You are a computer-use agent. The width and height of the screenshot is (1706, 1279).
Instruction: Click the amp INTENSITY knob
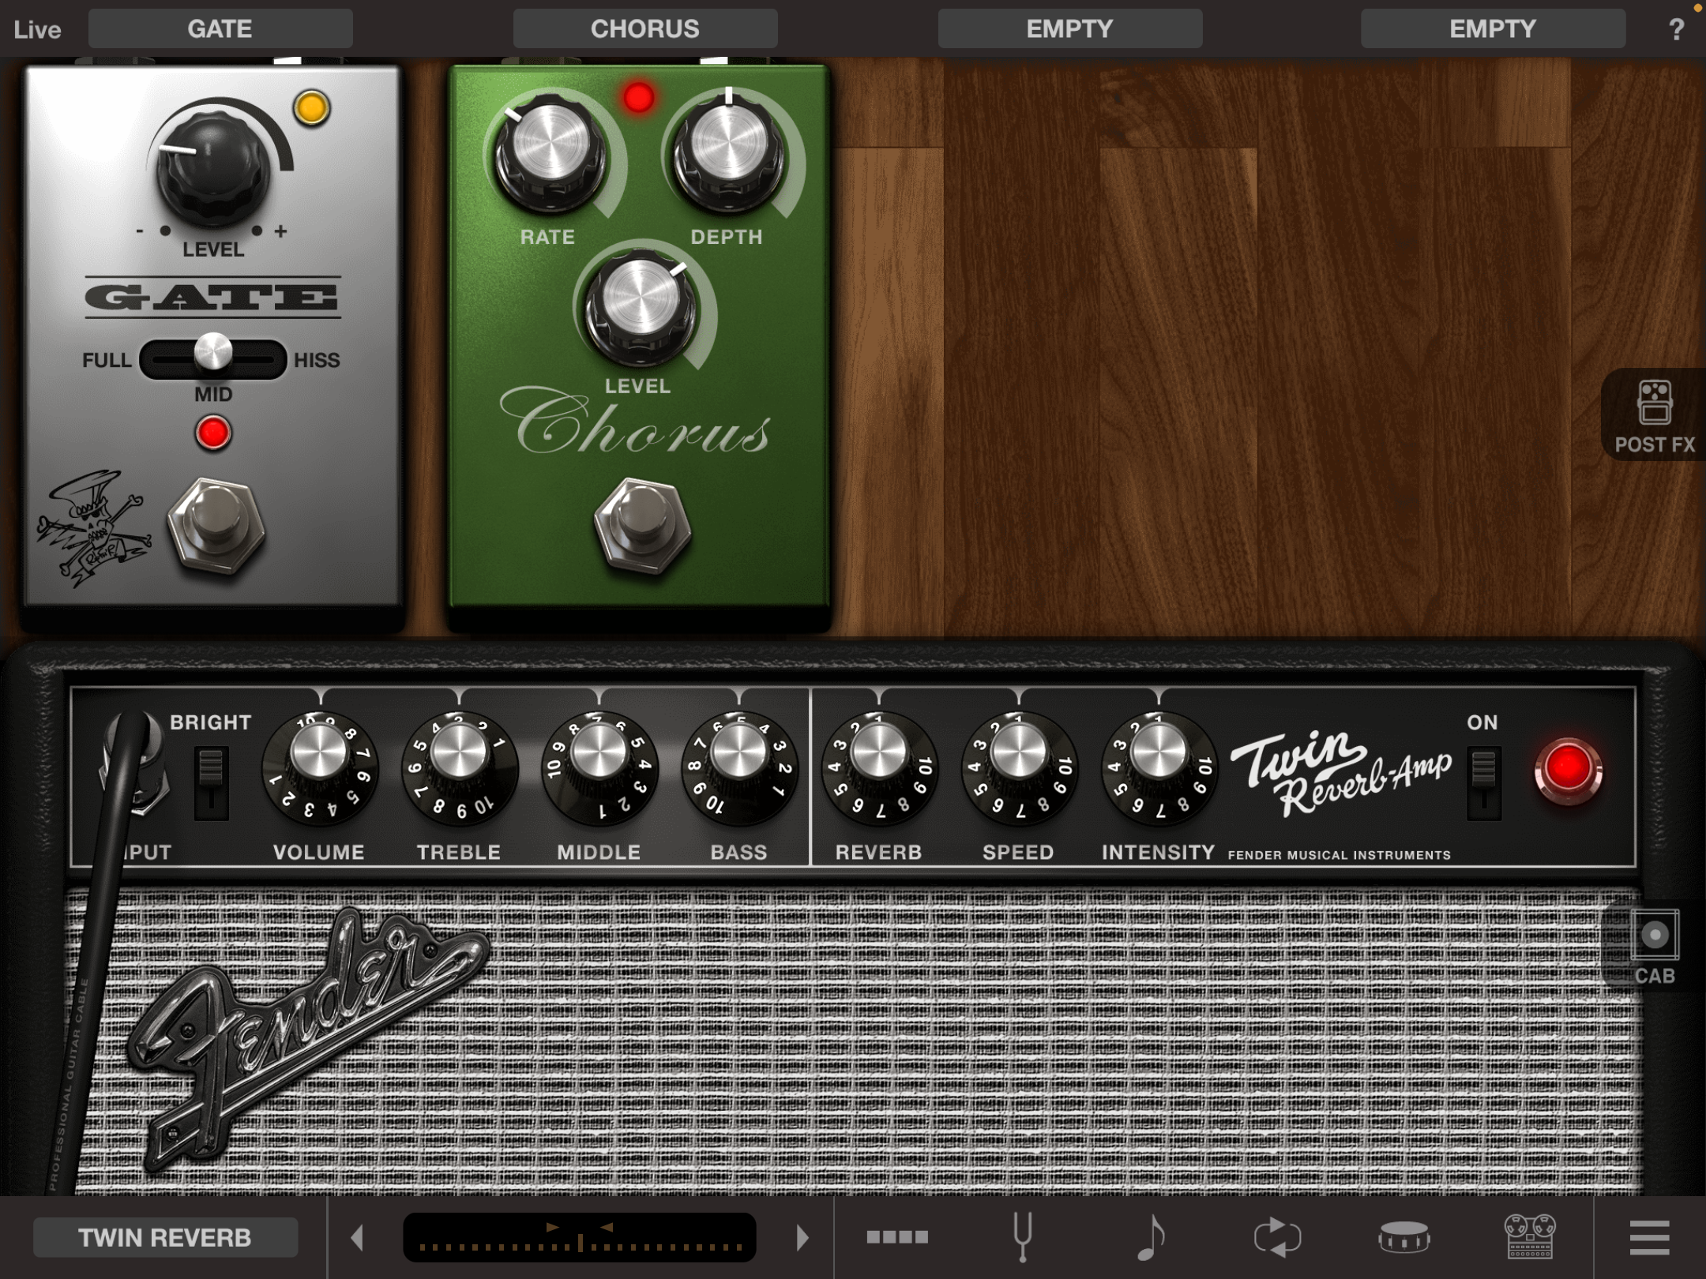click(x=1159, y=768)
